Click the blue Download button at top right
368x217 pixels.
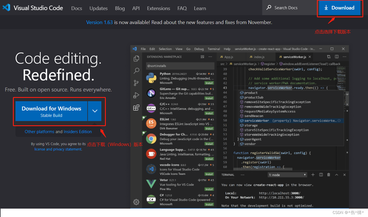339,8
